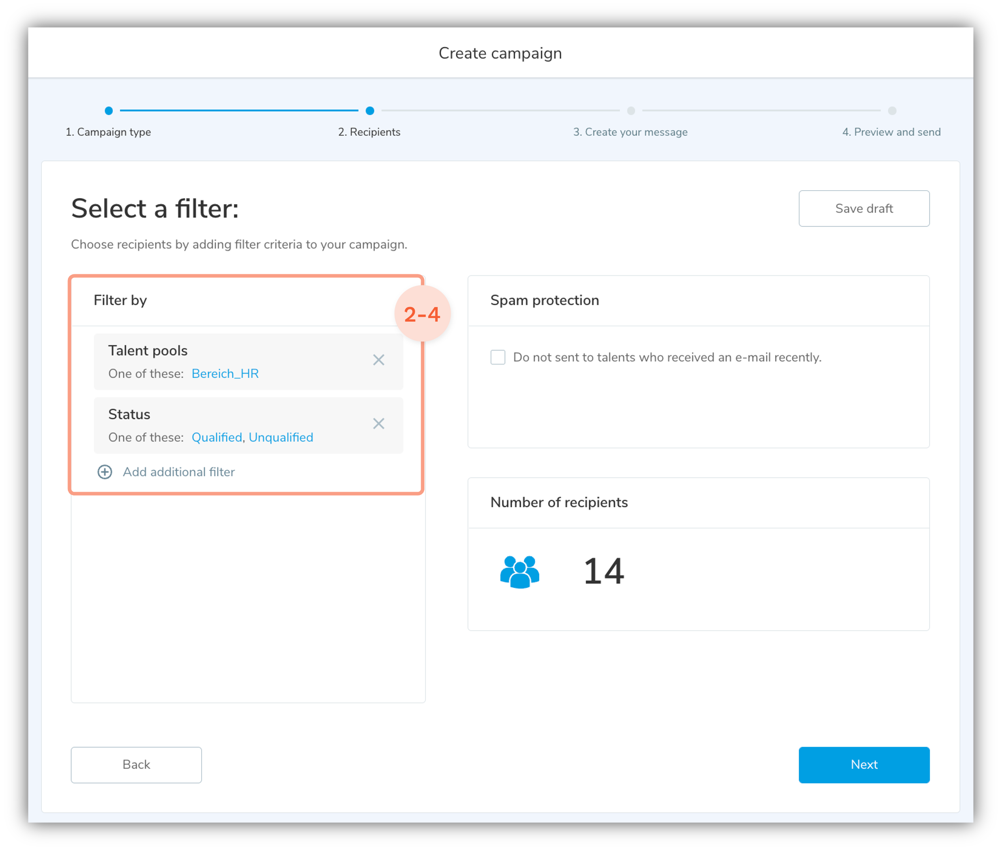
Task: Open the 4. Preview and send step label
Action: click(x=891, y=132)
